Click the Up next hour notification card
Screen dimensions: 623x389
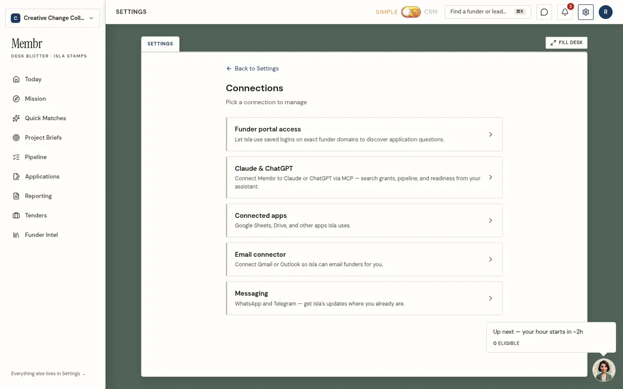[x=551, y=337]
